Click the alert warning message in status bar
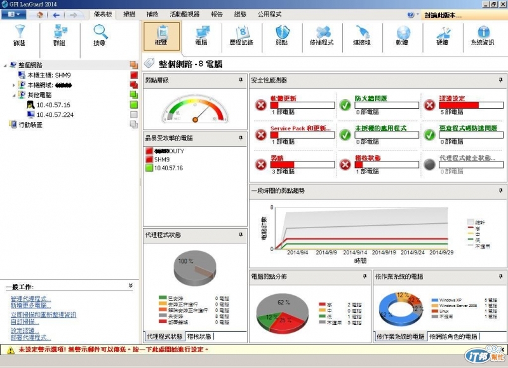The width and height of the screenshot is (508, 368). coord(114,350)
